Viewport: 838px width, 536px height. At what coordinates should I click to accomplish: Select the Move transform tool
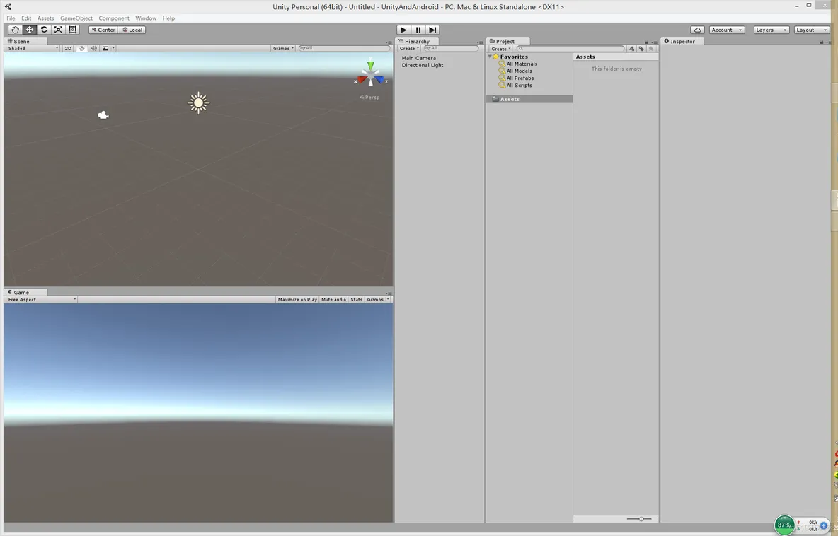30,30
